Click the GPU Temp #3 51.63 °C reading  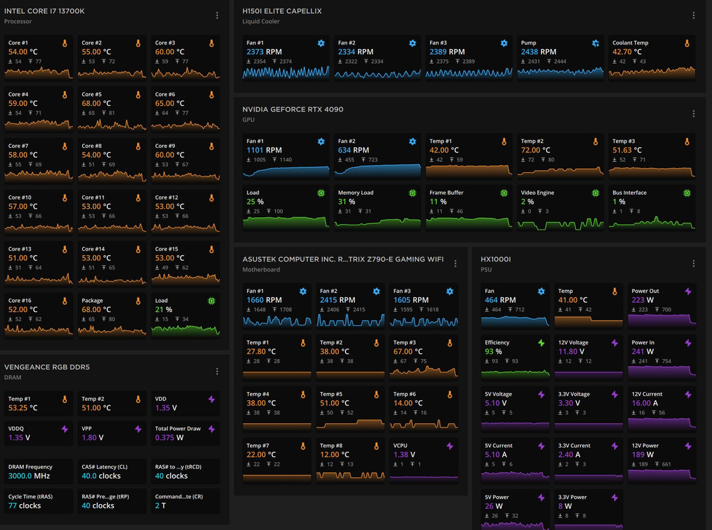[x=627, y=150]
